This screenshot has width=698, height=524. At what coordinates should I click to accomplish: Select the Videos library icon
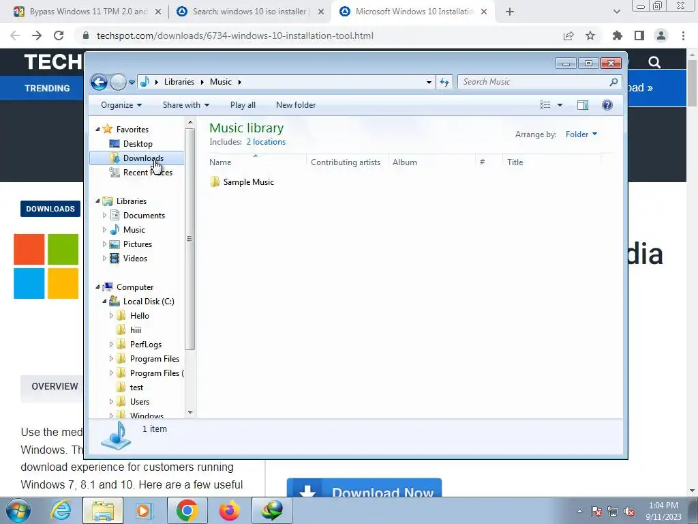pos(115,259)
